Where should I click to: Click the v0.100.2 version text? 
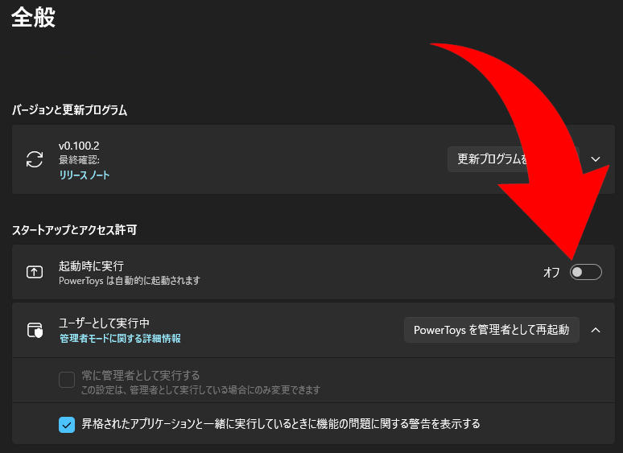pos(79,146)
